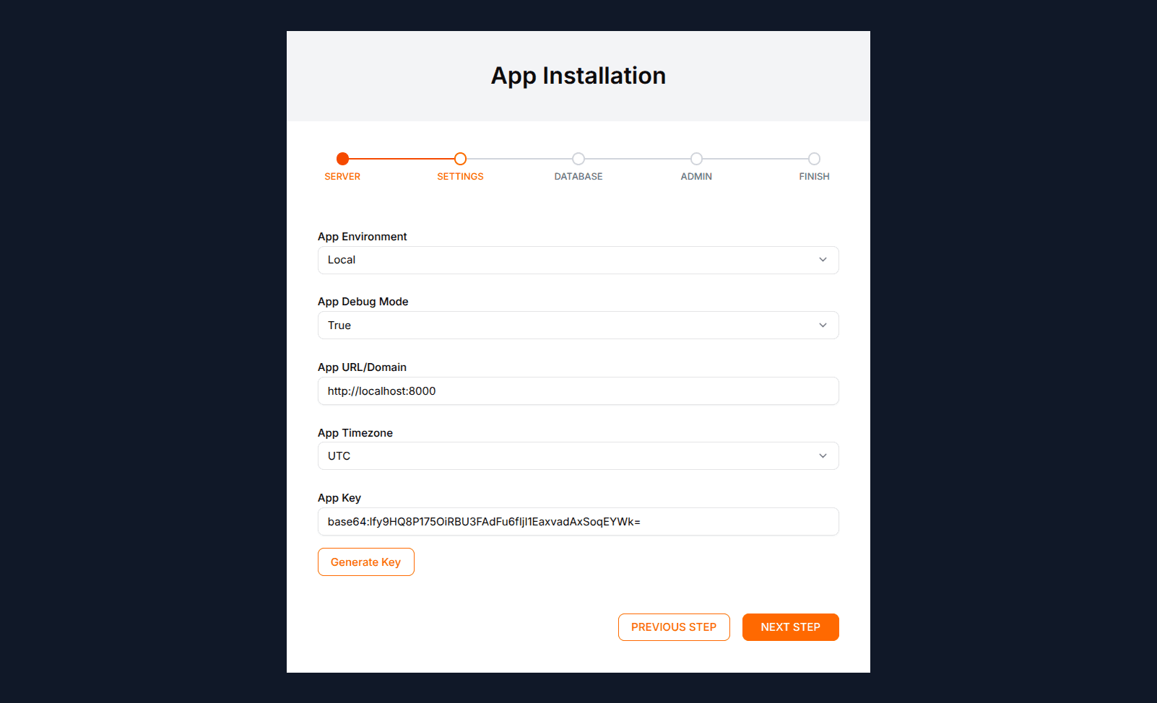Viewport: 1157px width, 703px height.
Task: Jump to the FINISH step label
Action: (x=814, y=177)
